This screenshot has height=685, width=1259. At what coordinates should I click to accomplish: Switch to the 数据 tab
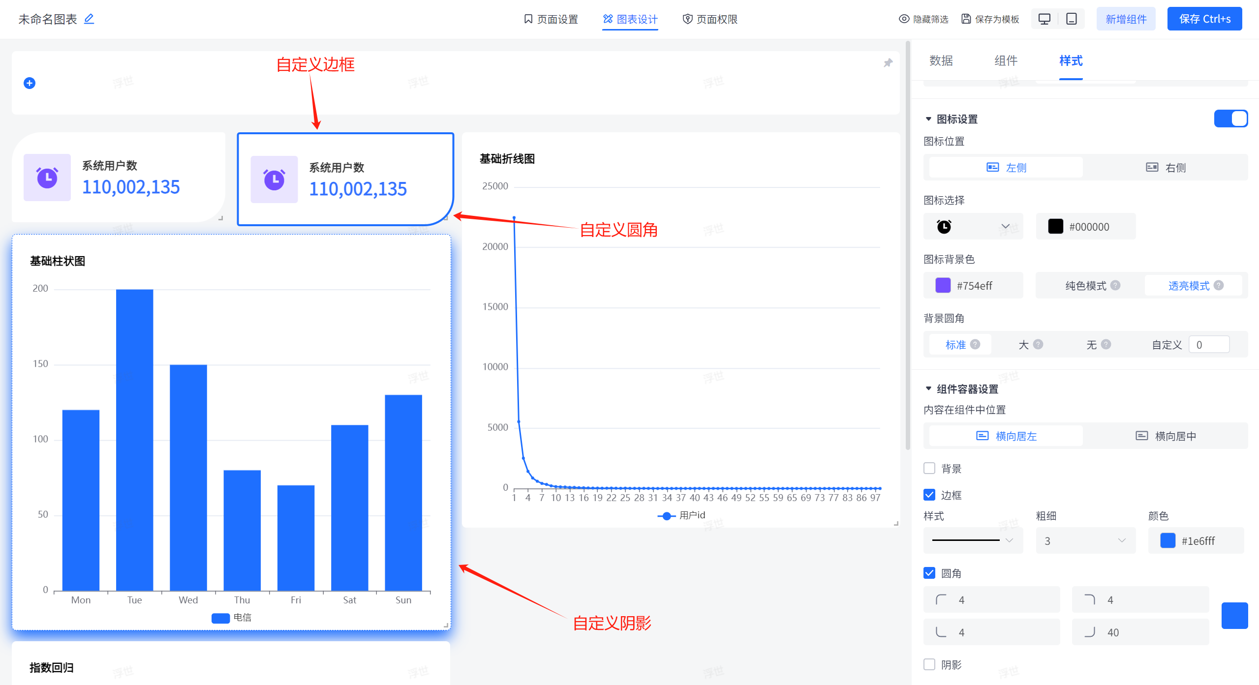pos(941,60)
